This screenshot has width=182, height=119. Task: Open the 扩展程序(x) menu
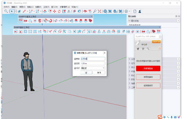click(x=65, y=7)
